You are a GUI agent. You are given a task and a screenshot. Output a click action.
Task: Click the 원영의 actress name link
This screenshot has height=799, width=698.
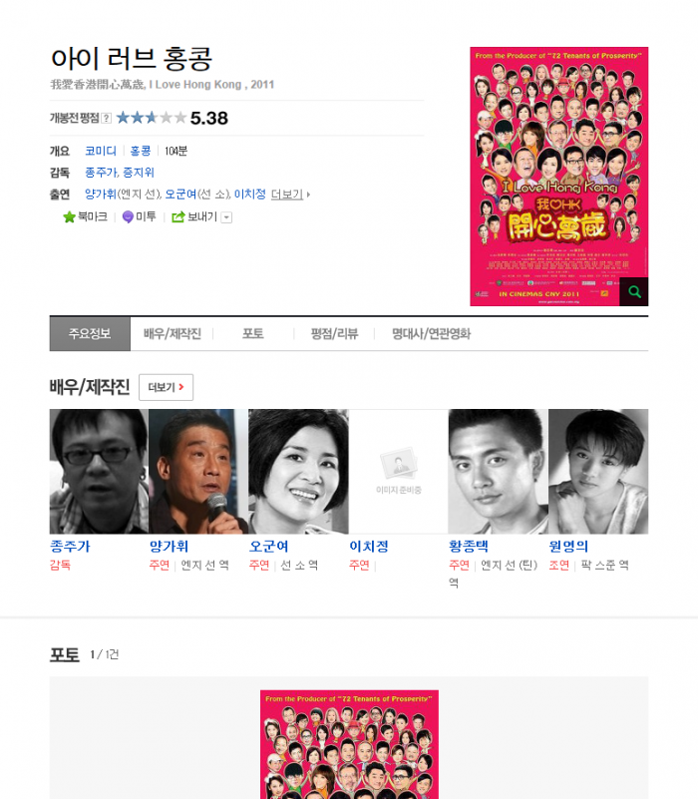pos(568,547)
